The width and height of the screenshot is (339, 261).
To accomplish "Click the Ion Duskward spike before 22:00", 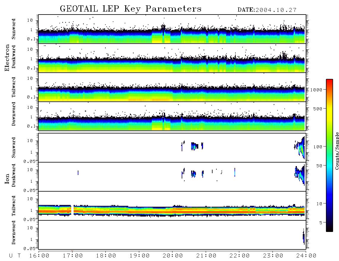I will click(x=235, y=172).
